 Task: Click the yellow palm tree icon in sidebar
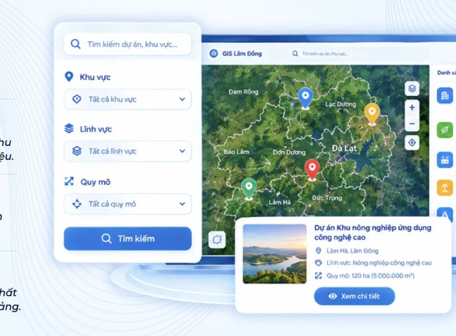pos(445,188)
